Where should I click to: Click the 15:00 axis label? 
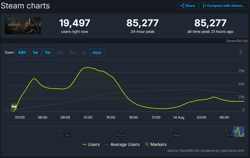pos(111,118)
